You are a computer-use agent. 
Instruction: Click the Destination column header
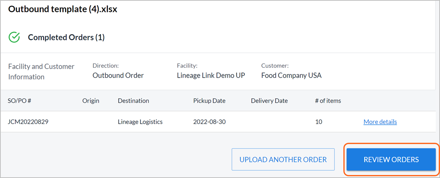133,101
